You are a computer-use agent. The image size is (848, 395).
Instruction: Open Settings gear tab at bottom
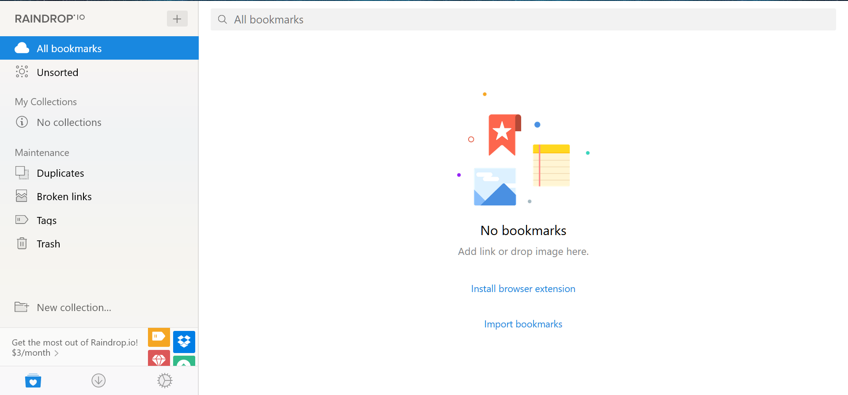point(165,380)
